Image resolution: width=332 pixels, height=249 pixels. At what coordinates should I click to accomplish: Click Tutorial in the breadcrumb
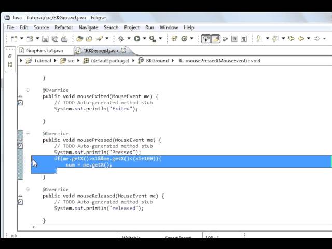(43, 61)
